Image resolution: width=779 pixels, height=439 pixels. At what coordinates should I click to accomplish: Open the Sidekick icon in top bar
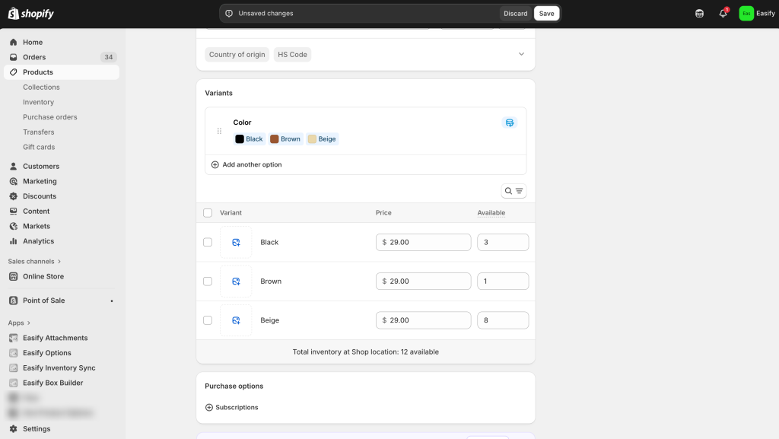699,14
